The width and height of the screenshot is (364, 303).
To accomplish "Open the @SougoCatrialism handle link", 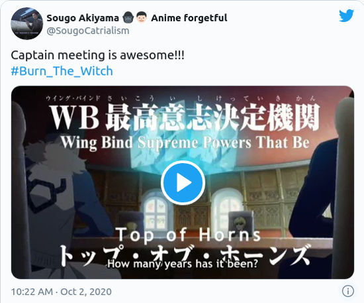I will pyautogui.click(x=88, y=30).
